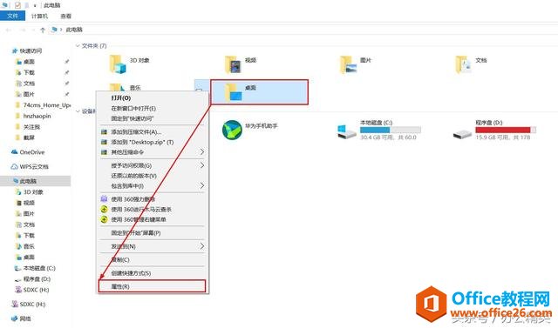Choose 属性(R) from the context menu
The image size is (558, 328).
tap(153, 286)
